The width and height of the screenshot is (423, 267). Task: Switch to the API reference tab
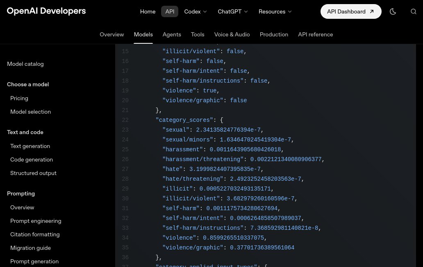point(315,34)
